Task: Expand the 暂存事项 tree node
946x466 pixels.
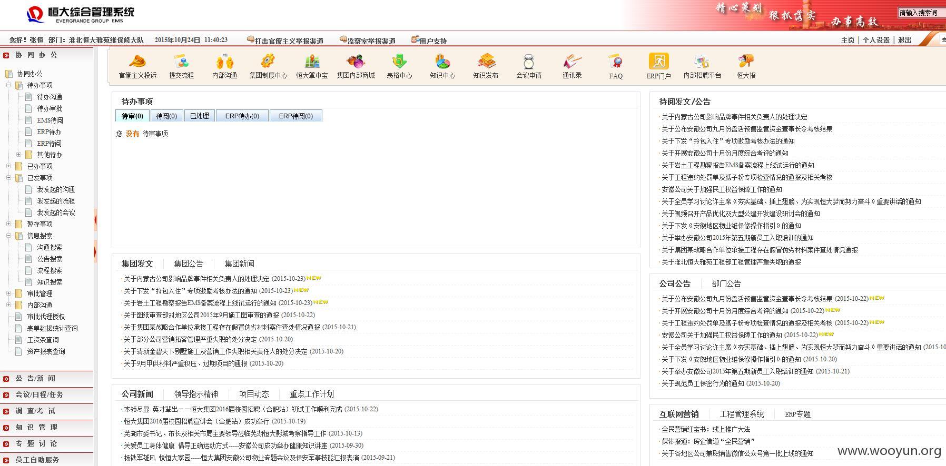Action: [x=8, y=224]
